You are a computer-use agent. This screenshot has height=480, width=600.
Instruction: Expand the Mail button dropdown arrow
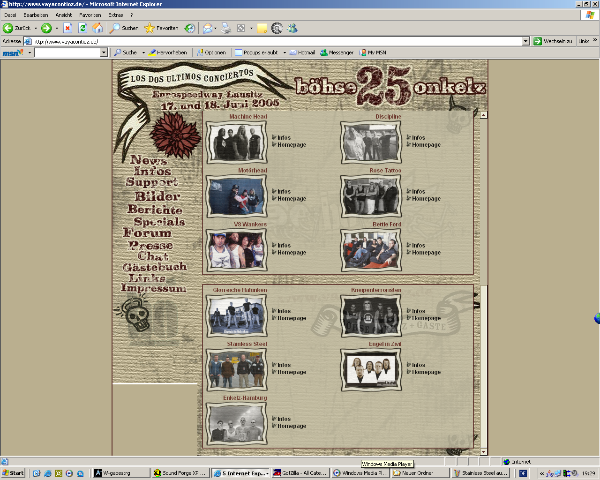[x=216, y=28]
